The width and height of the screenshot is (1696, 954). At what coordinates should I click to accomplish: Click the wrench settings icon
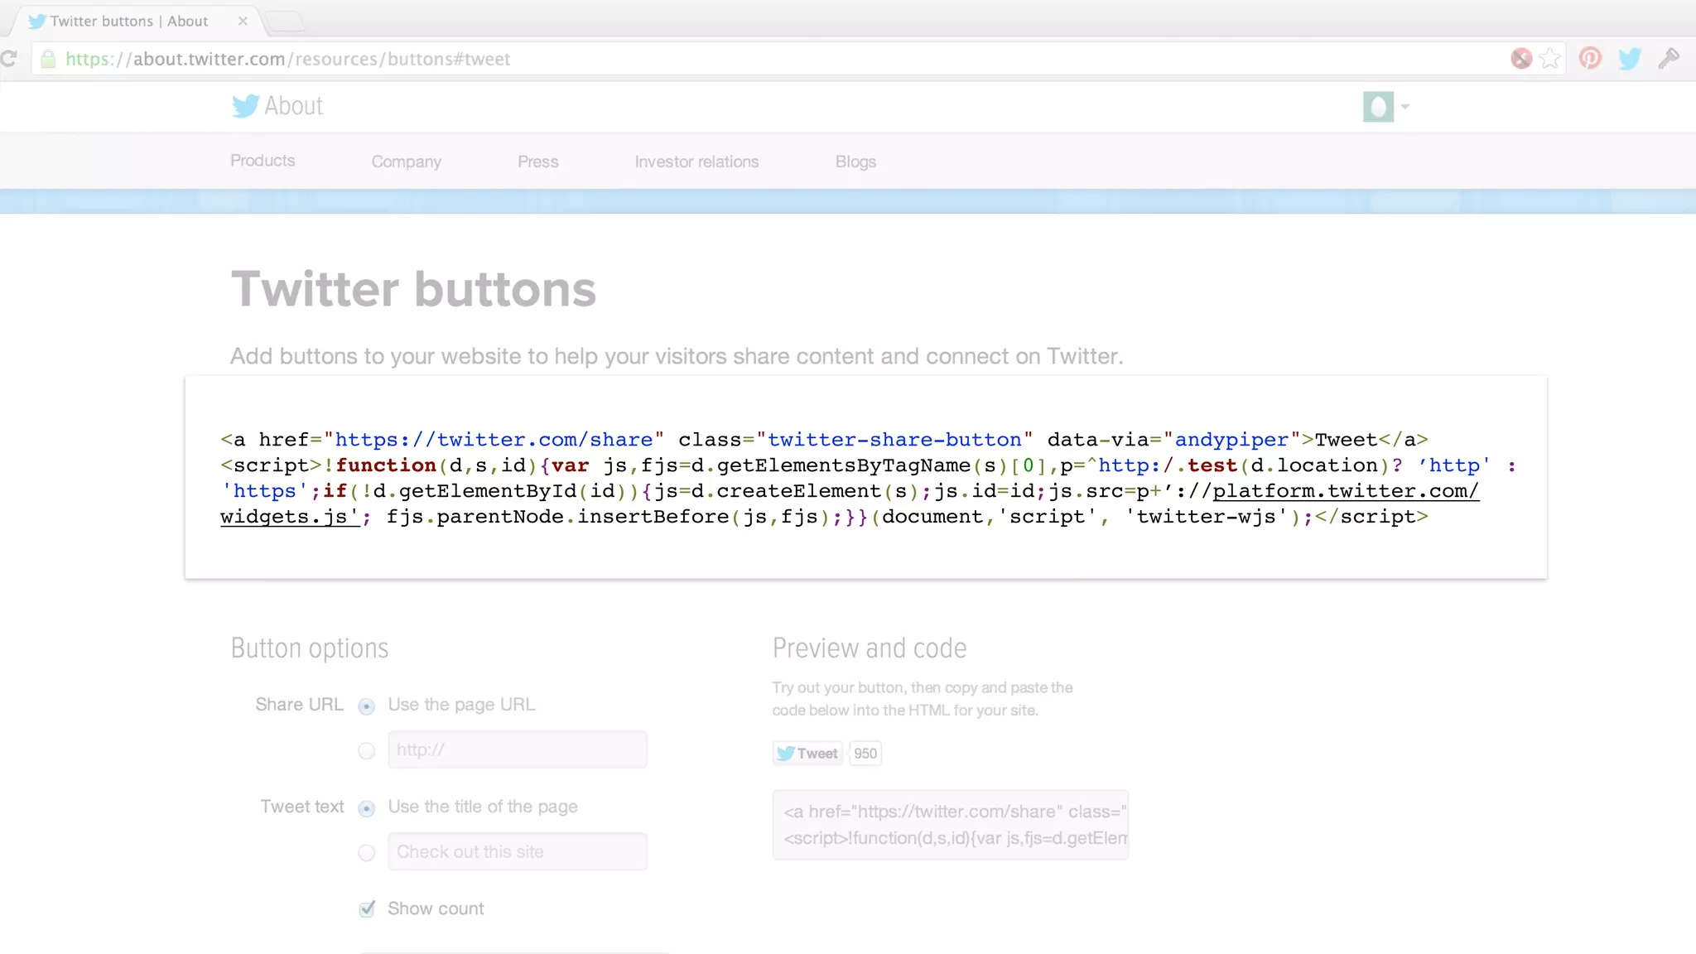pos(1669,58)
